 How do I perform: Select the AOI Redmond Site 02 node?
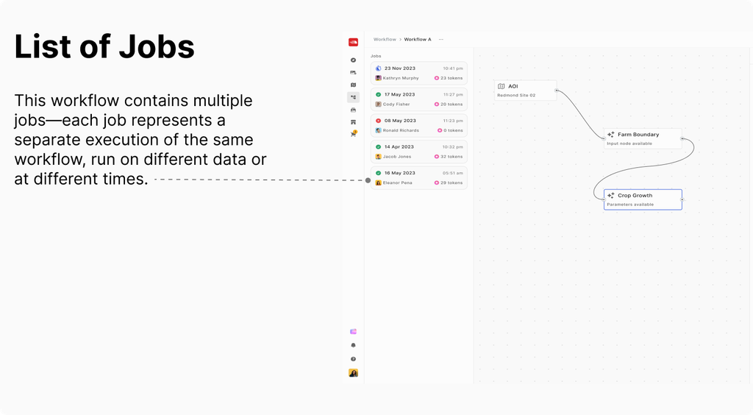pos(525,91)
